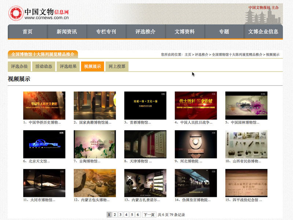Open video thumbnail for 中国华侨历史博物馆
293x220 pixels.
pos(44,106)
